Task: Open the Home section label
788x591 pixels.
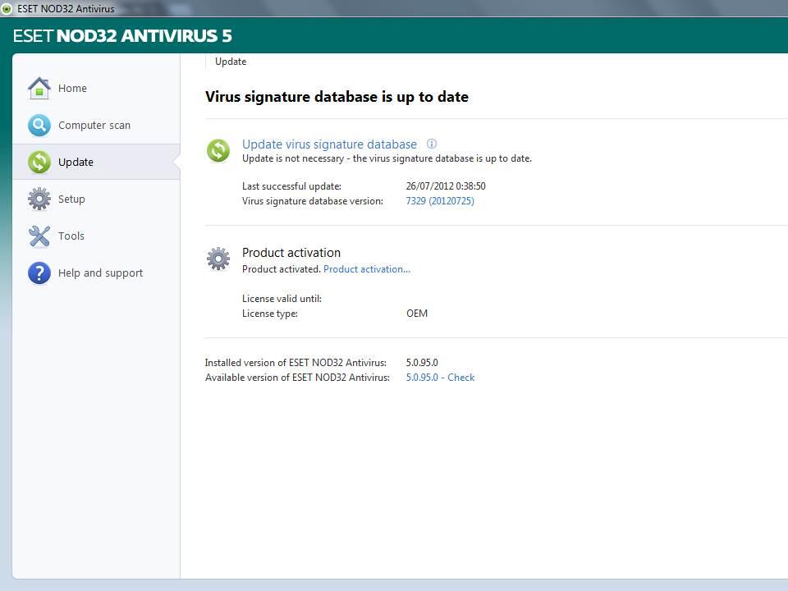Action: tap(72, 89)
